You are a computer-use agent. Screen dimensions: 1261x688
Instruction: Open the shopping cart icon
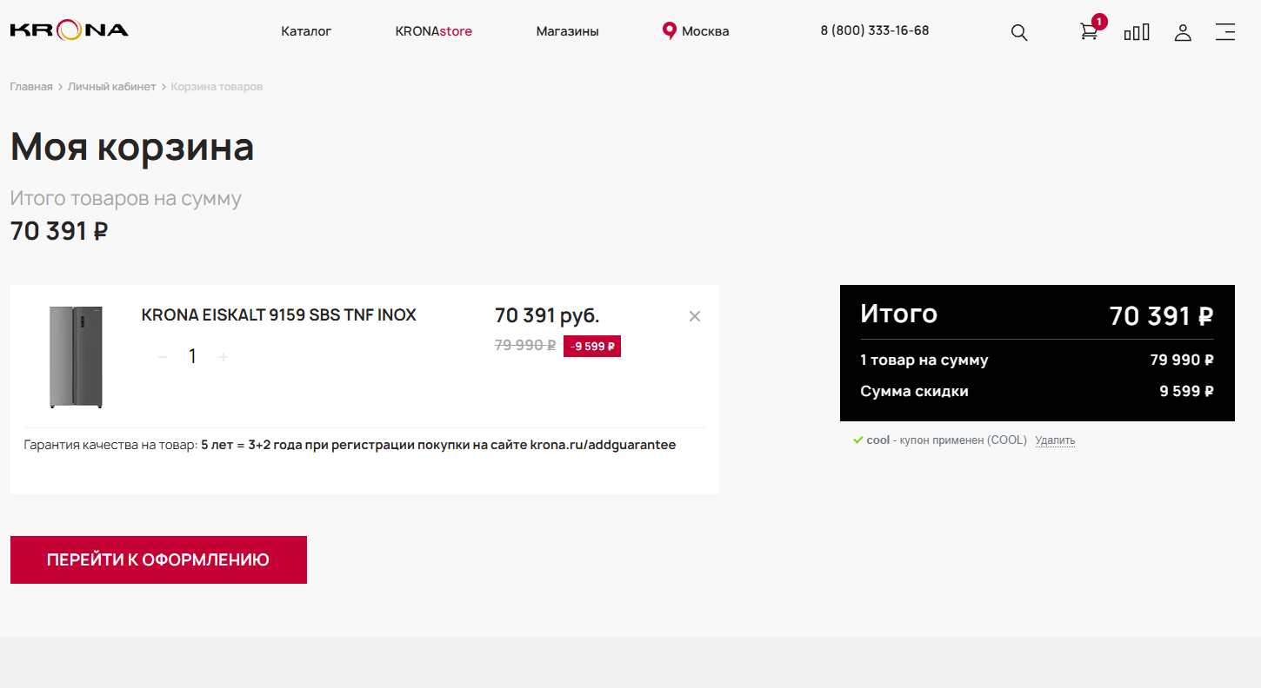(1089, 32)
